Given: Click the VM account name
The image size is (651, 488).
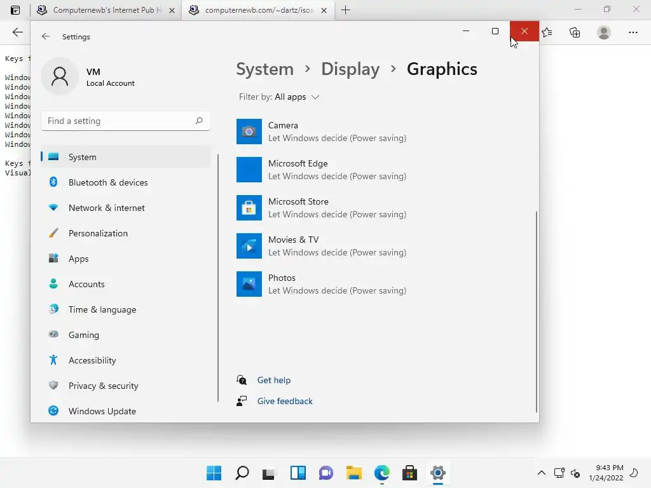Looking at the screenshot, I should pyautogui.click(x=93, y=71).
